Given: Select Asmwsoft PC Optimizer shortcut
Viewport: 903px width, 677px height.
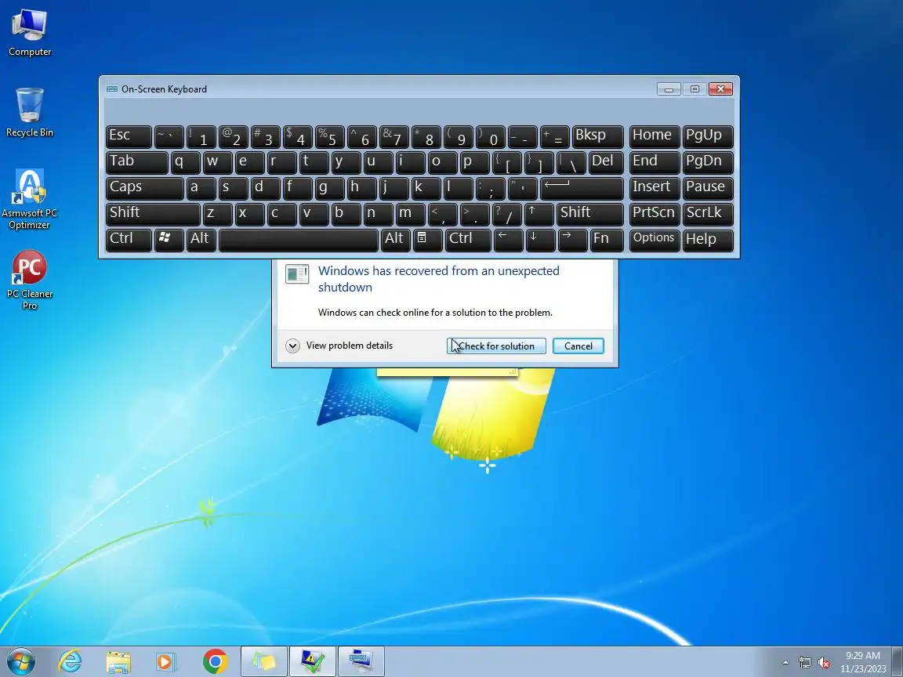Looking at the screenshot, I should pos(29,199).
